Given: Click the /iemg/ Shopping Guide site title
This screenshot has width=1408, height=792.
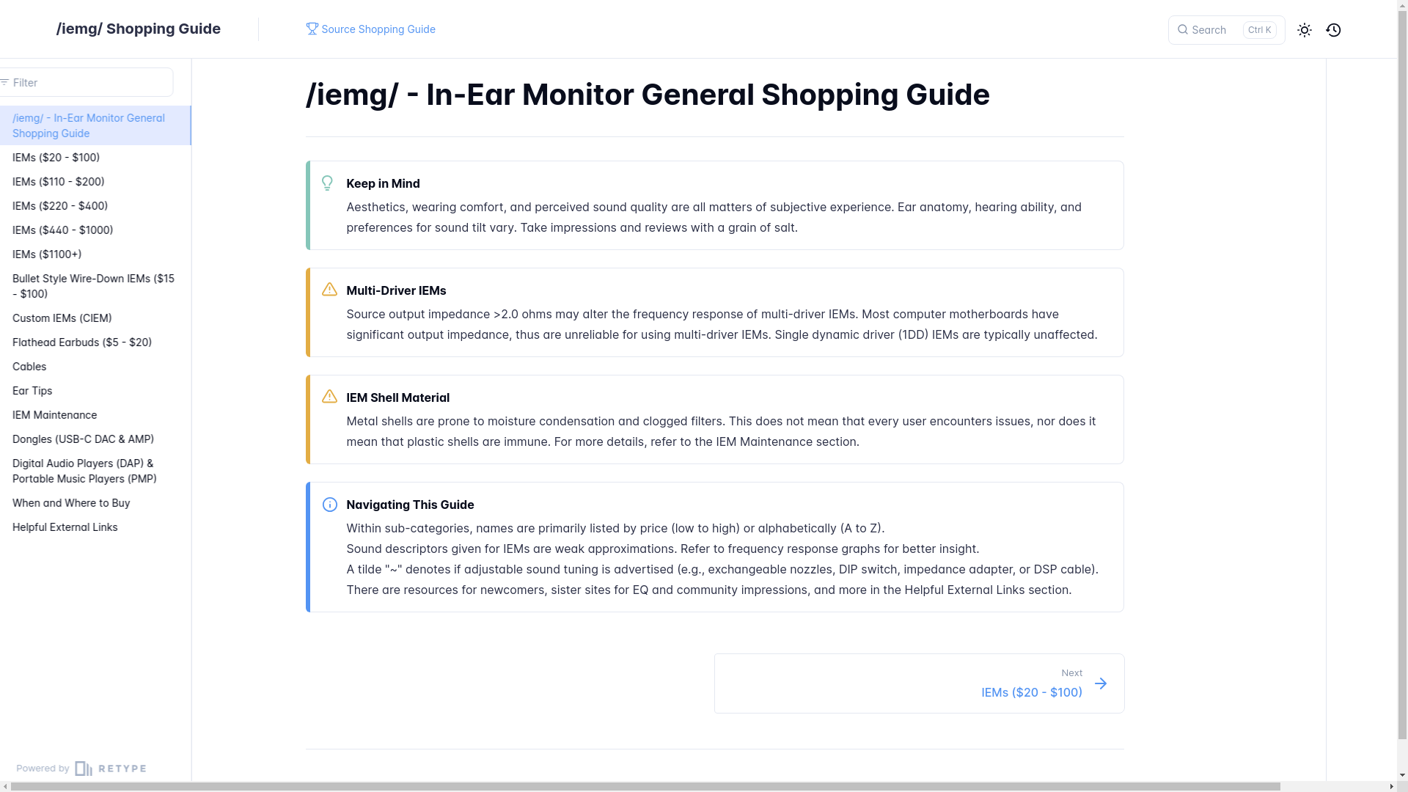Looking at the screenshot, I should [138, 29].
